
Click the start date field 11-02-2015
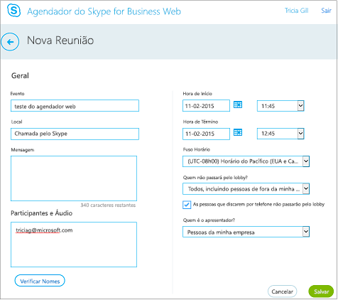206,106
